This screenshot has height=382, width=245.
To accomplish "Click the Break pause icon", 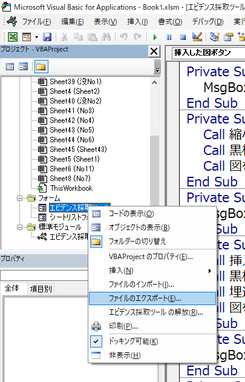I will click(169, 38).
